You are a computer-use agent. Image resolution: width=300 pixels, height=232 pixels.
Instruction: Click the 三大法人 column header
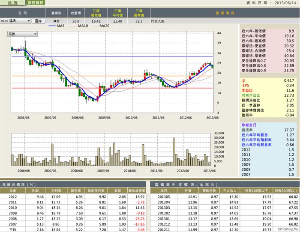click(x=230, y=190)
